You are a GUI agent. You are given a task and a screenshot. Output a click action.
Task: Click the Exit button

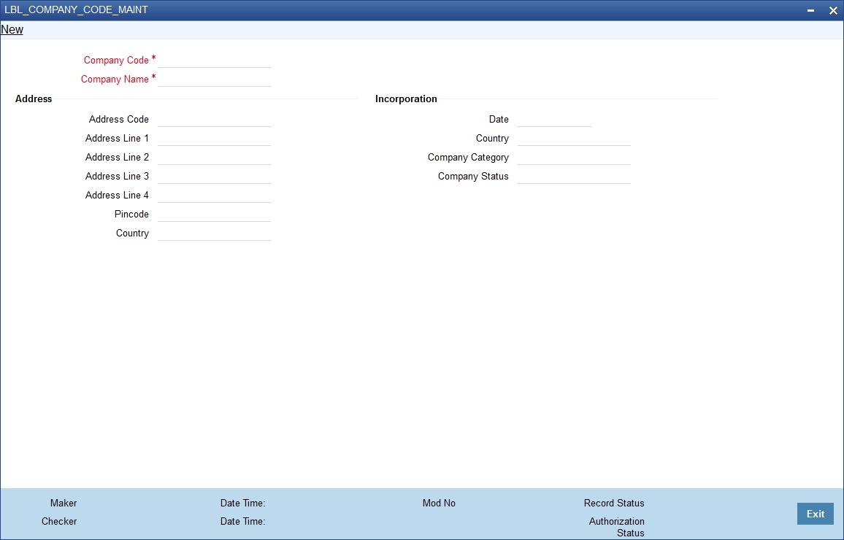[x=815, y=514]
